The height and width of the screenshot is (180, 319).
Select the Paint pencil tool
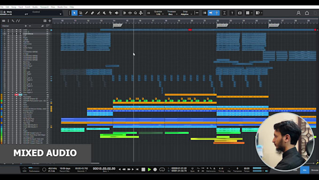pos(86,13)
